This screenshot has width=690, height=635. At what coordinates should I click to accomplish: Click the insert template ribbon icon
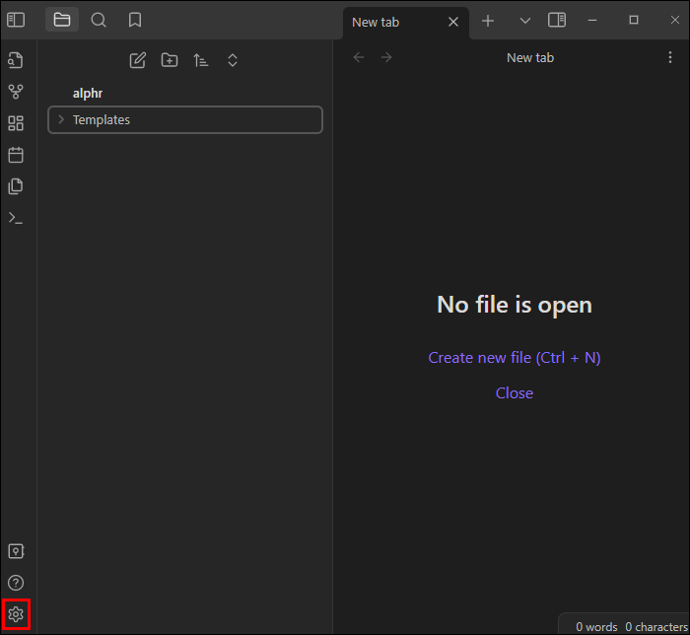pos(16,186)
